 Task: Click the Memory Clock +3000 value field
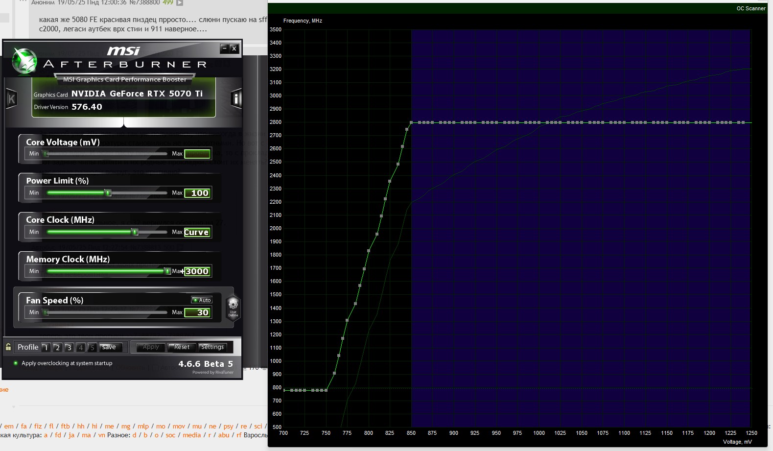197,271
